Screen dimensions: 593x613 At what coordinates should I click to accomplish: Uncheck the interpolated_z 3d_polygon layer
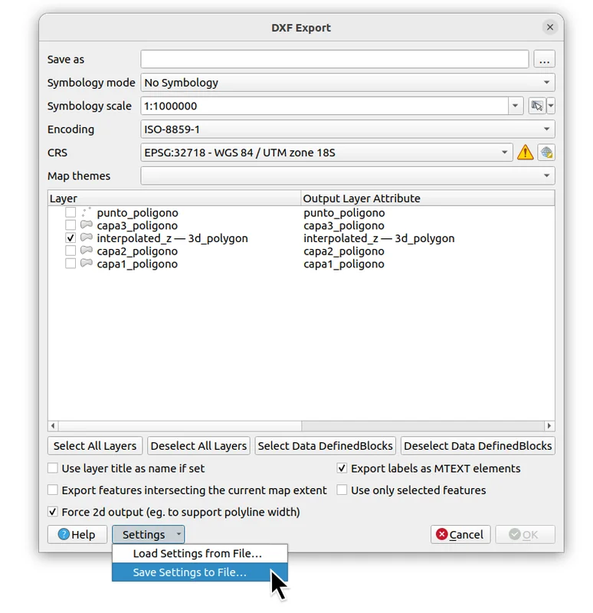(x=70, y=238)
